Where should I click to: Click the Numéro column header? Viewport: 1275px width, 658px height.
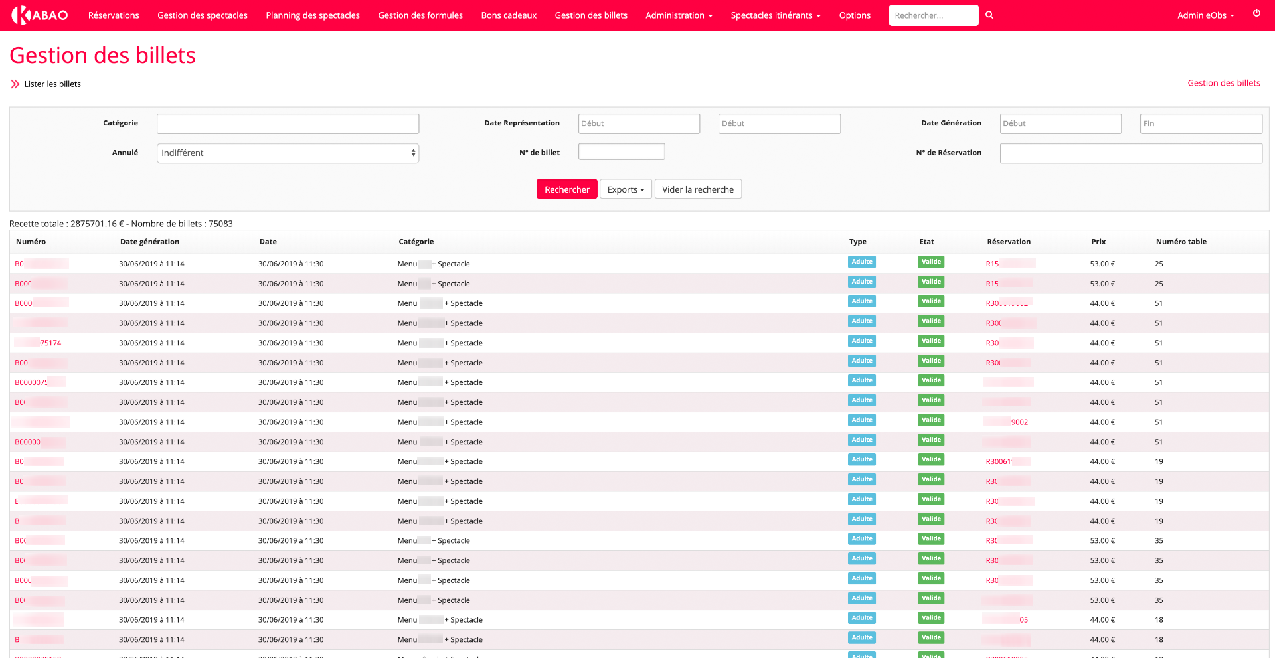[31, 242]
